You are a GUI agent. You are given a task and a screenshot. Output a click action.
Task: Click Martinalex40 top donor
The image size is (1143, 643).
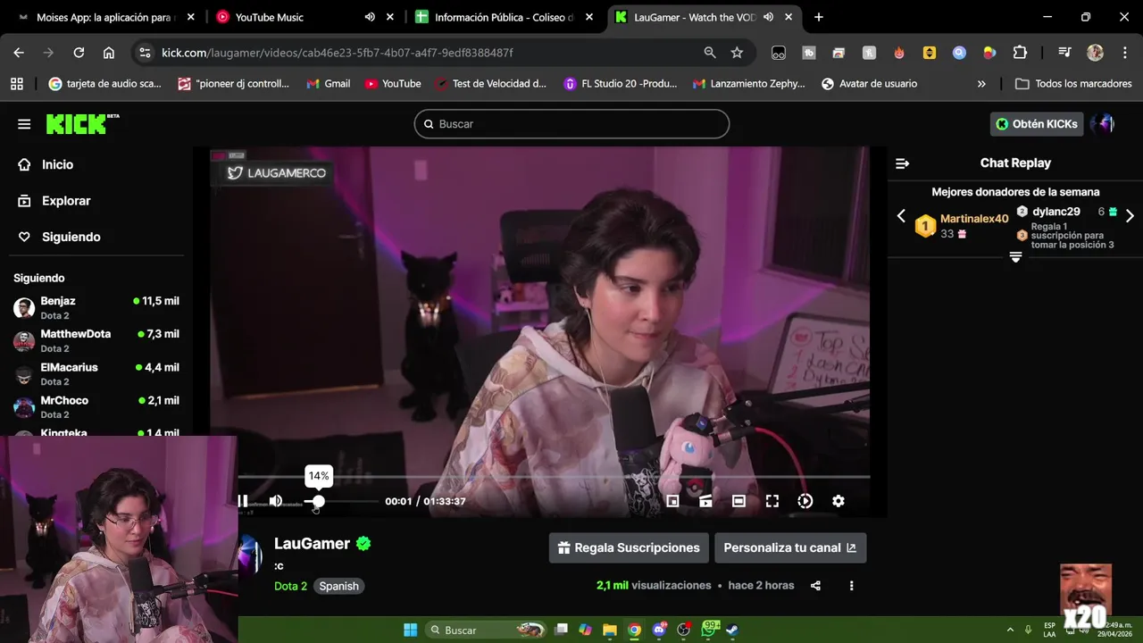(x=974, y=219)
